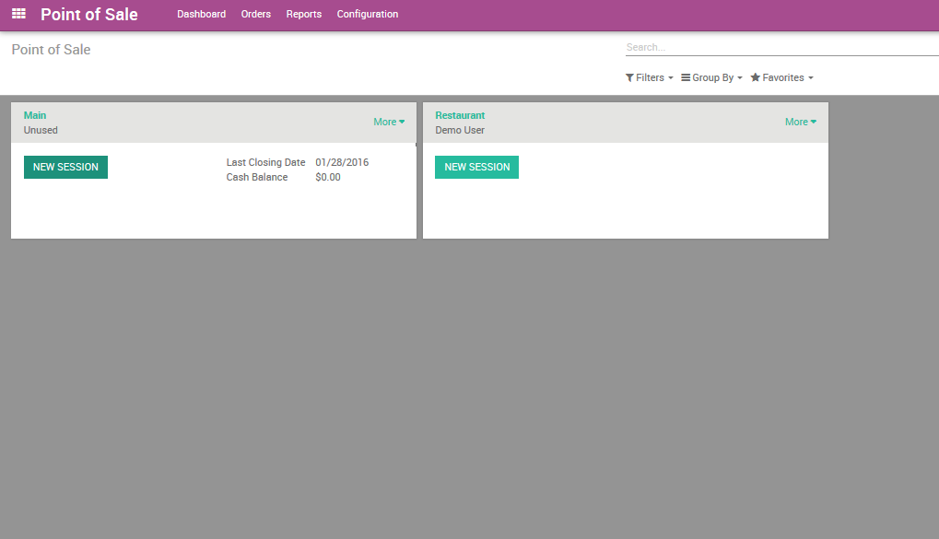Start a new session for Restaurant
Image resolution: width=939 pixels, height=539 pixels.
pos(476,167)
